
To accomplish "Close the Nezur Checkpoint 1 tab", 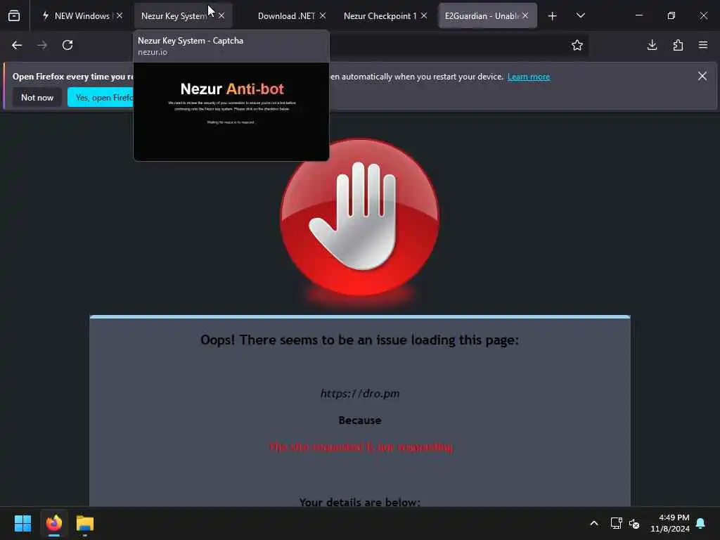I will 424,15.
